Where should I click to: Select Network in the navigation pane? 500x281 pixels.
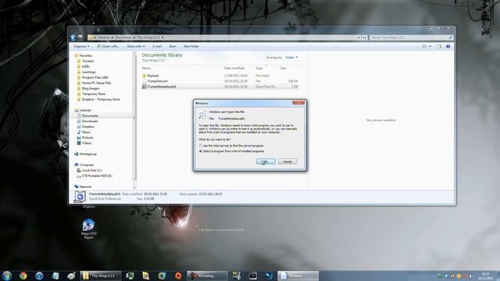tap(85, 187)
